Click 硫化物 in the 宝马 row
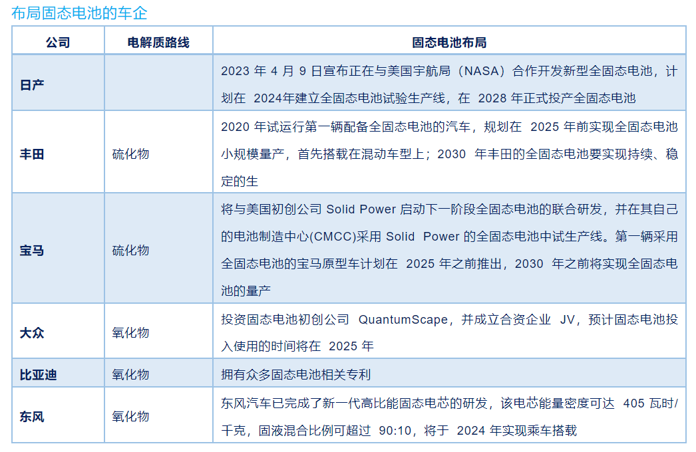Viewport: 696px width, 452px height. point(130,250)
